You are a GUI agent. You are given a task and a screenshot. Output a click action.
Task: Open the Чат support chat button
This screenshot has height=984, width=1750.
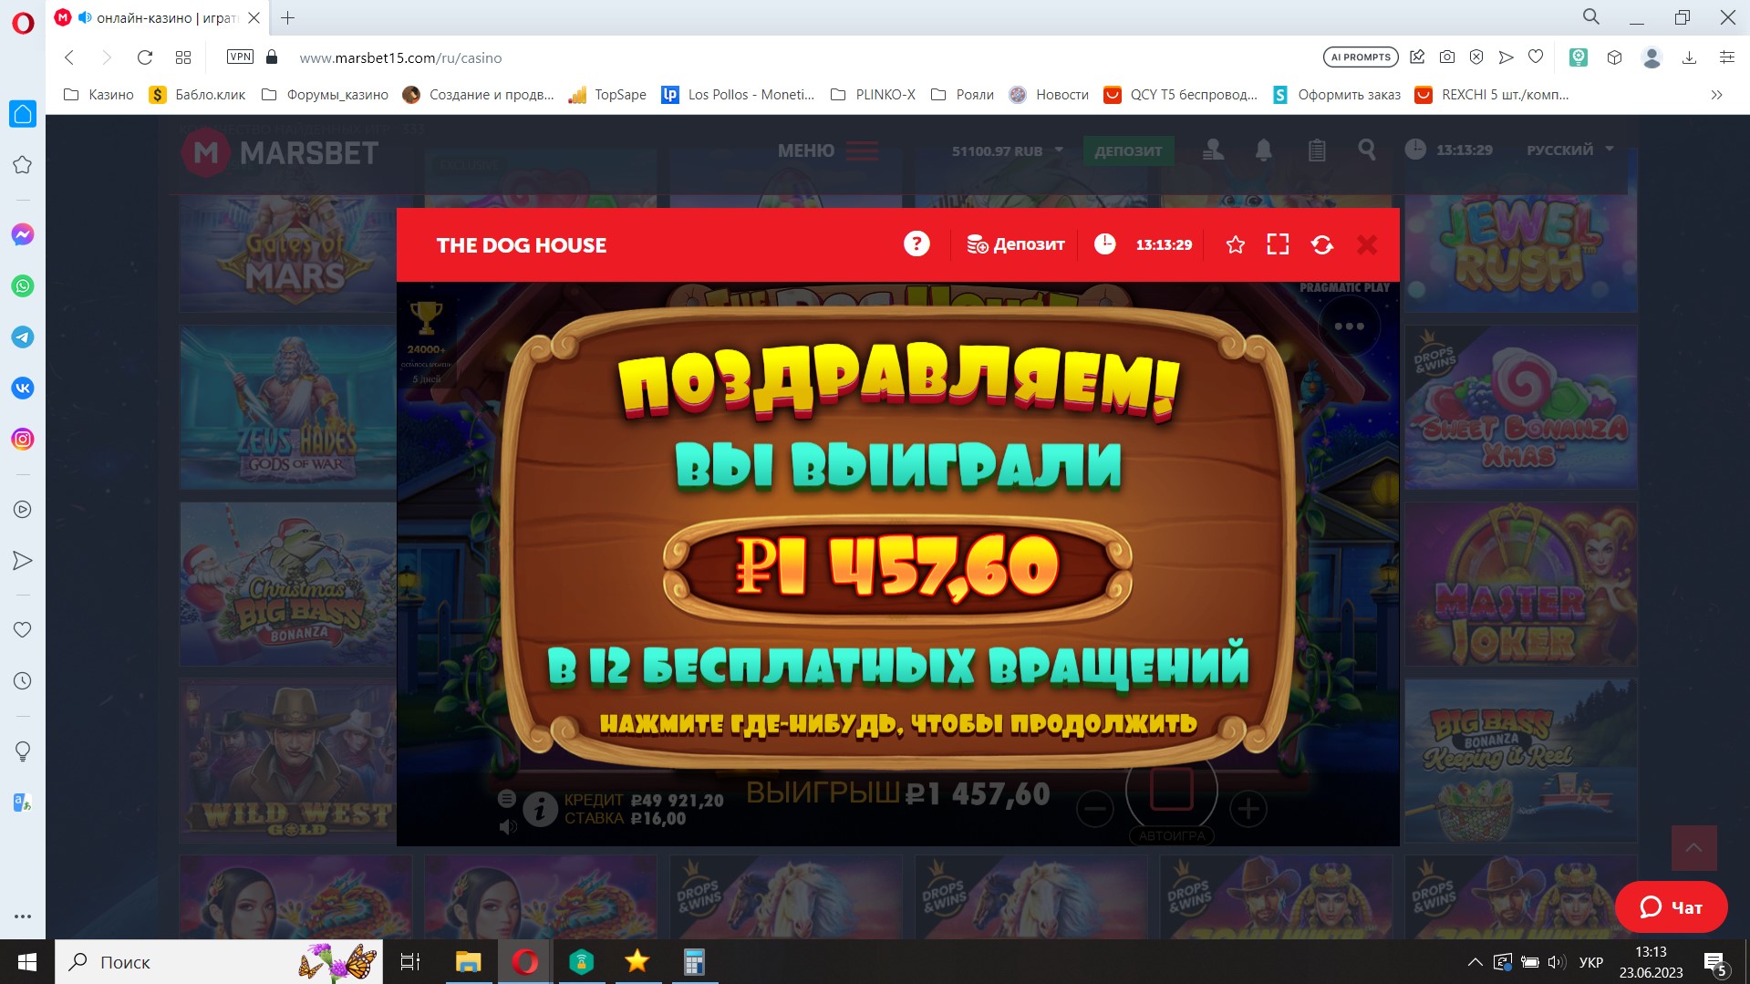point(1671,906)
